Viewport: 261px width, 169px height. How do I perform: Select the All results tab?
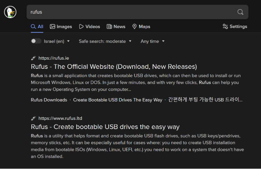(37, 27)
